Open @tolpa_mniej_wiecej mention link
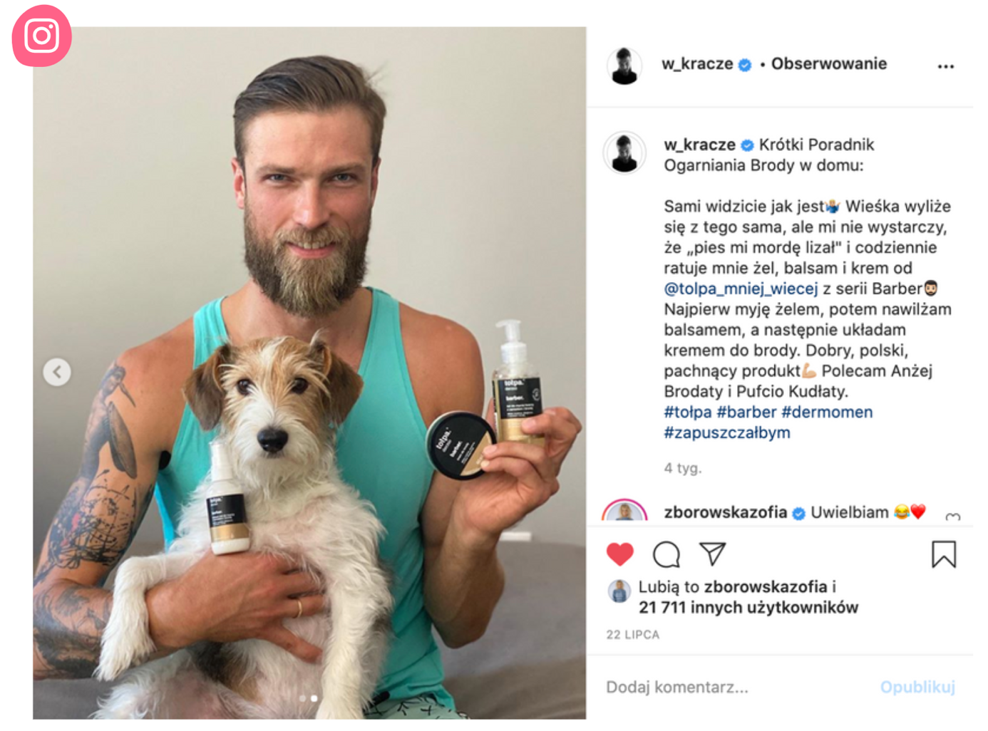 click(741, 289)
